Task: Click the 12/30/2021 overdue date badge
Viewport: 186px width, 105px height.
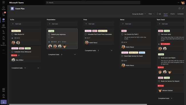Action: 165,44
